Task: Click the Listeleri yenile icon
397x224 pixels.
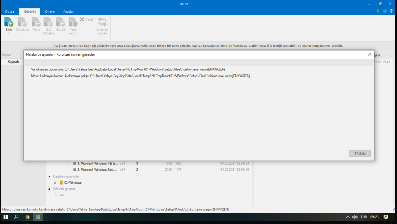Action: 102,22
